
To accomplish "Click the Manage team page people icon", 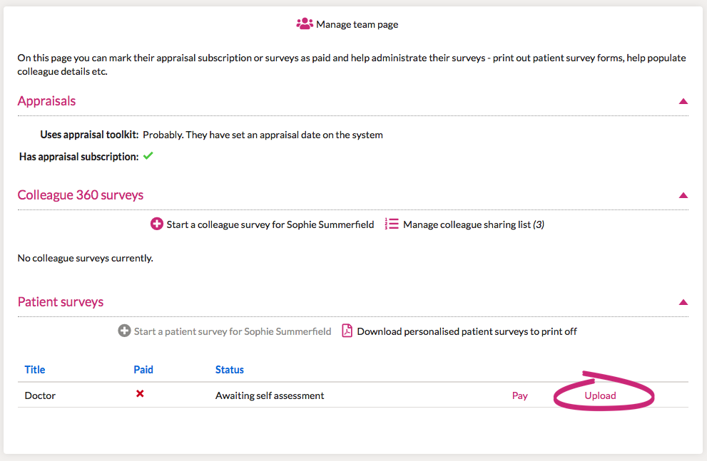I will click(305, 24).
